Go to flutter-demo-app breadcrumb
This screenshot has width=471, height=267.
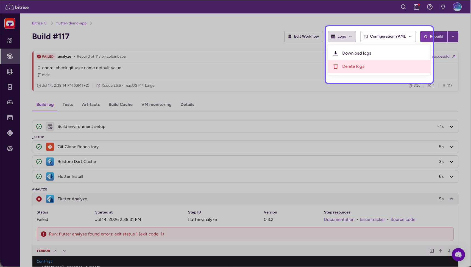click(71, 23)
